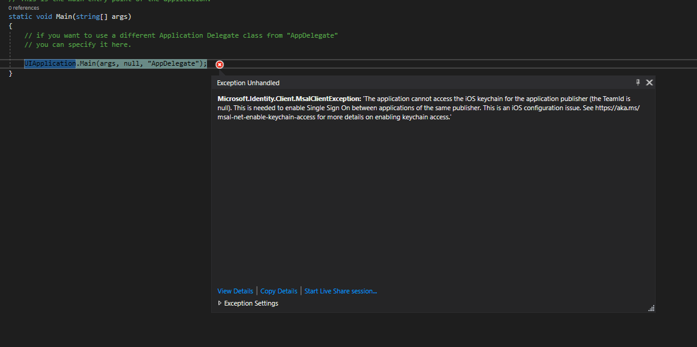Image resolution: width=697 pixels, height=347 pixels.
Task: Click the Main method name in signature
Action: tap(64, 16)
